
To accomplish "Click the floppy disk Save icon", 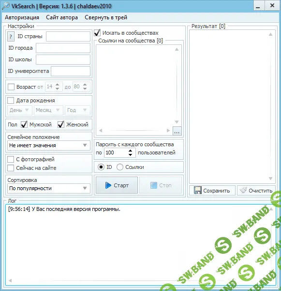I will (197, 191).
